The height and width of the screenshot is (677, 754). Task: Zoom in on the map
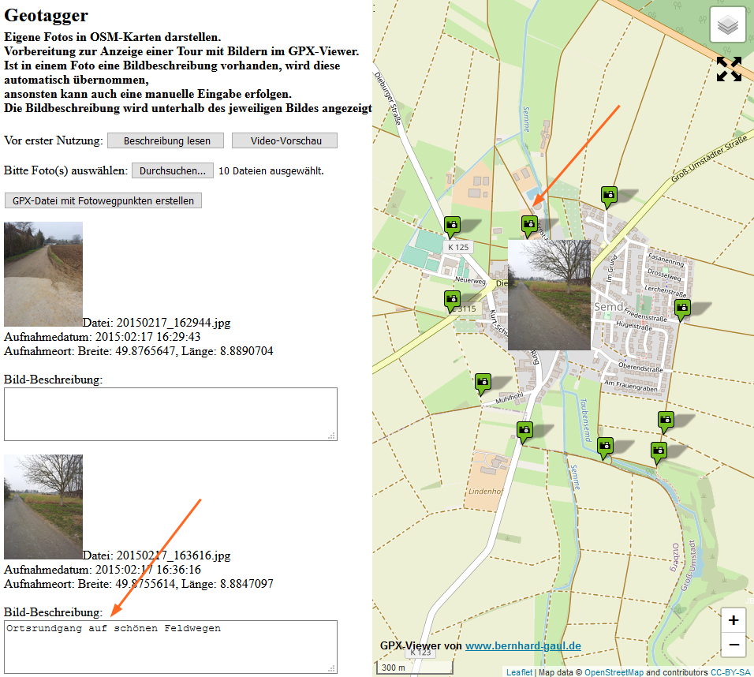pos(733,620)
